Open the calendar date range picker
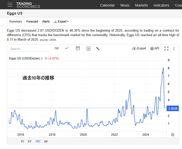Viewport: 182px width, 149px height. tap(78, 48)
